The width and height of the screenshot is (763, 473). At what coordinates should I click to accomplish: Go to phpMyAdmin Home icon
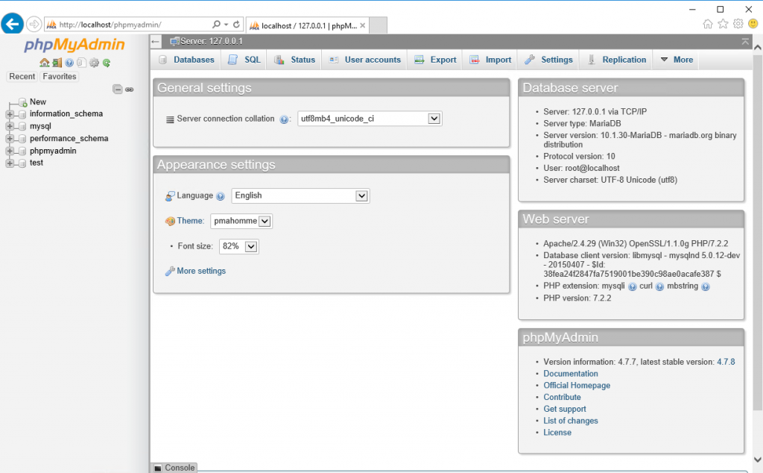[44, 63]
